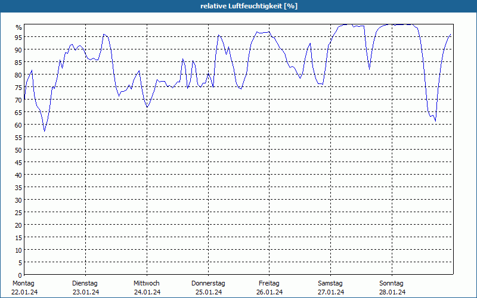
Task: Click the y-axis value '0'
Action: click(20, 275)
